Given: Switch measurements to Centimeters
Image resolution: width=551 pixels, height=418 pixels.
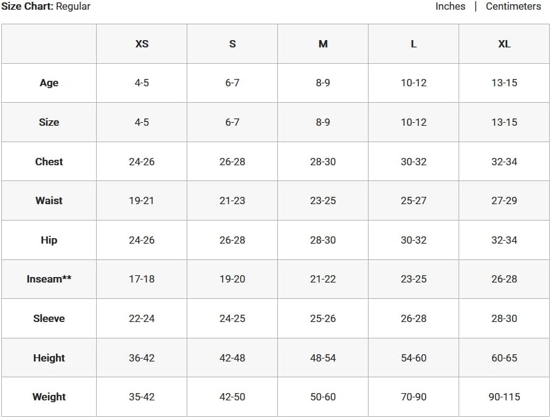Looking at the screenshot, I should 513,7.
